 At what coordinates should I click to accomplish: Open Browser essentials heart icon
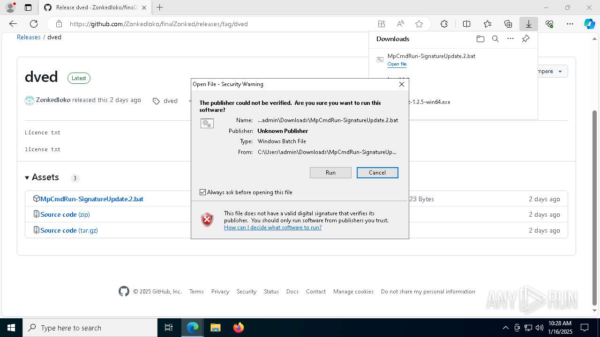click(549, 24)
